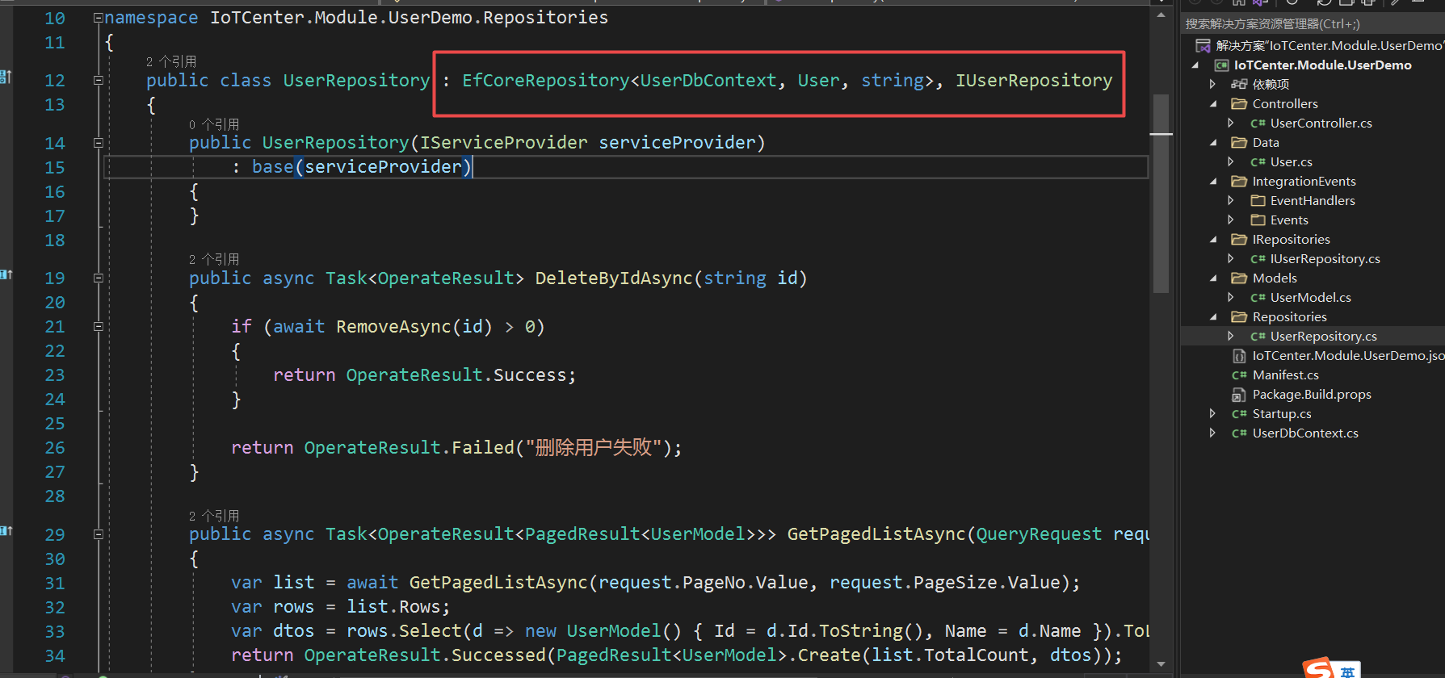Image resolution: width=1445 pixels, height=678 pixels.
Task: Click the Controllers folder icon
Action: click(1239, 103)
